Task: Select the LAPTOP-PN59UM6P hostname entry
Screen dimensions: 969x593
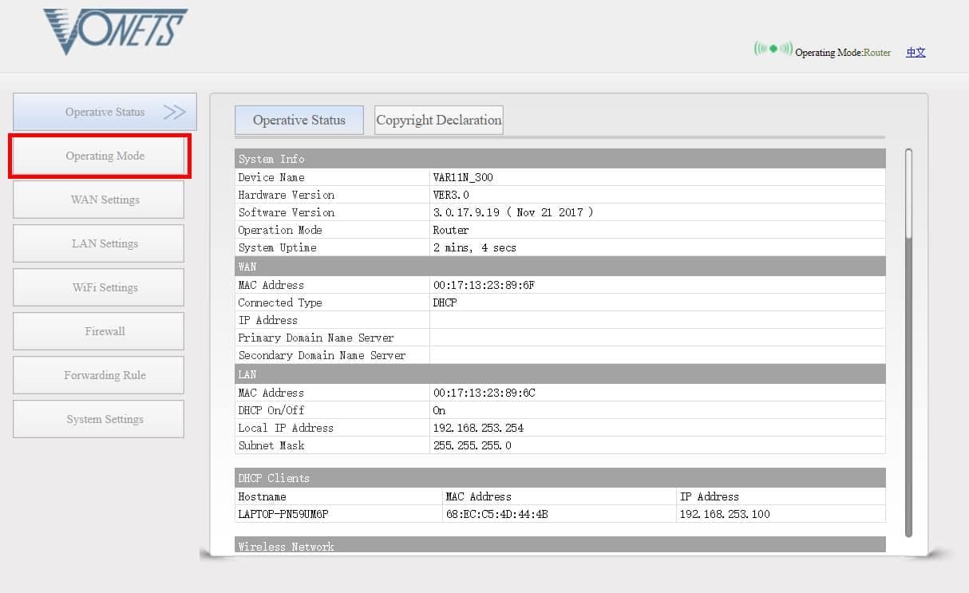Action: 283,514
